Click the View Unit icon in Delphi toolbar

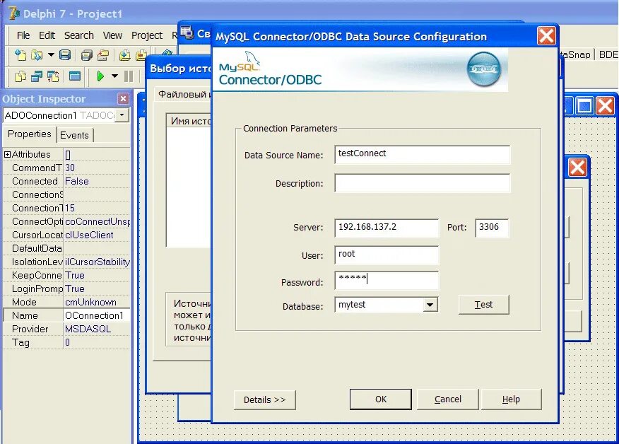coord(20,76)
